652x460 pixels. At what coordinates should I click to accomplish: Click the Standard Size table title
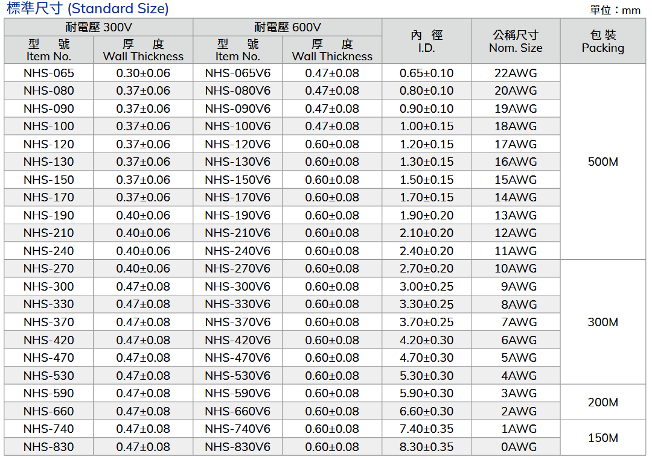tap(88, 9)
